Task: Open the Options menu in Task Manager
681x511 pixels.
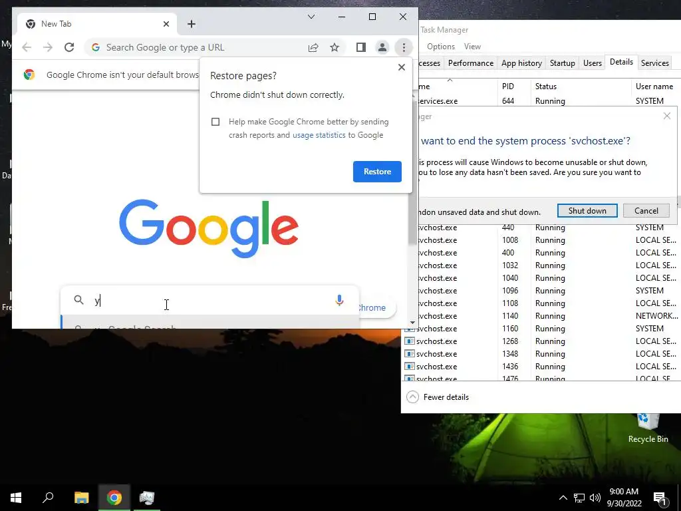Action: (440, 47)
